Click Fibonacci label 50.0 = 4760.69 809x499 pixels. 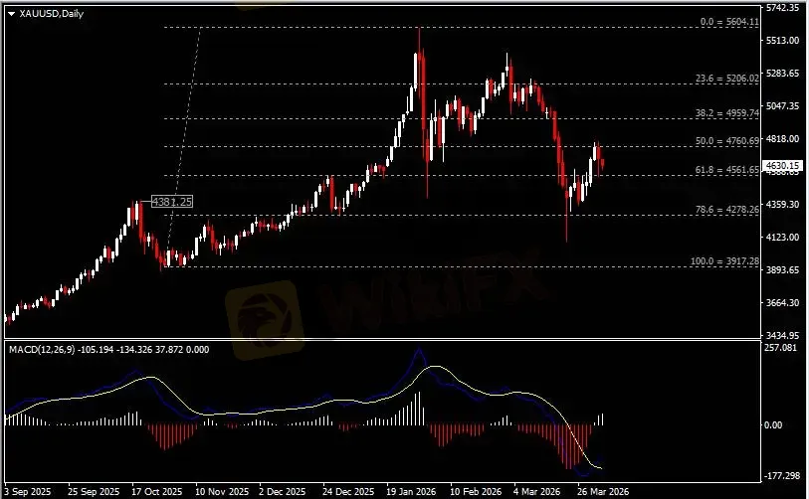[727, 141]
